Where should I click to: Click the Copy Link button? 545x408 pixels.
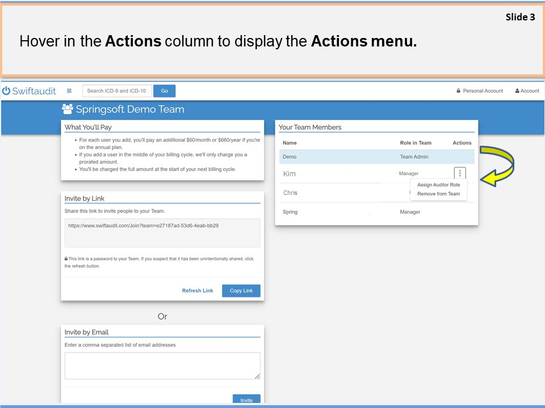click(241, 291)
